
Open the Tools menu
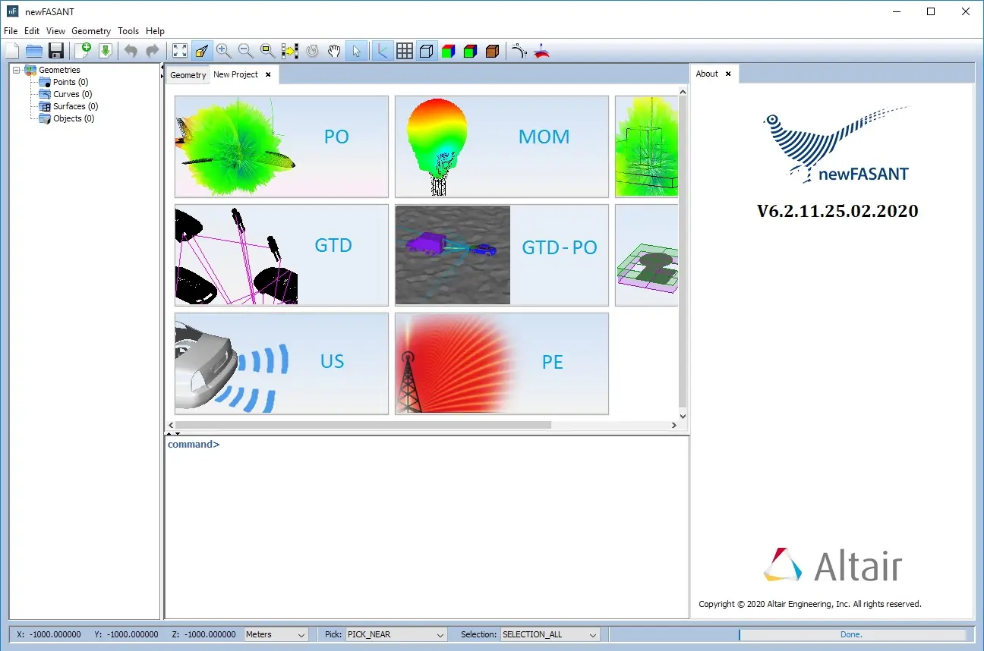tap(128, 31)
